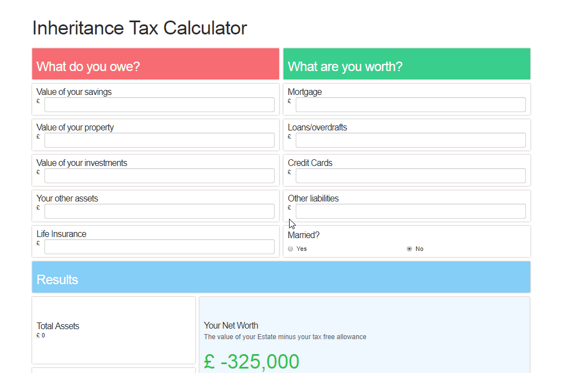
Task: Click the Your Net Worth heading
Action: click(x=231, y=325)
